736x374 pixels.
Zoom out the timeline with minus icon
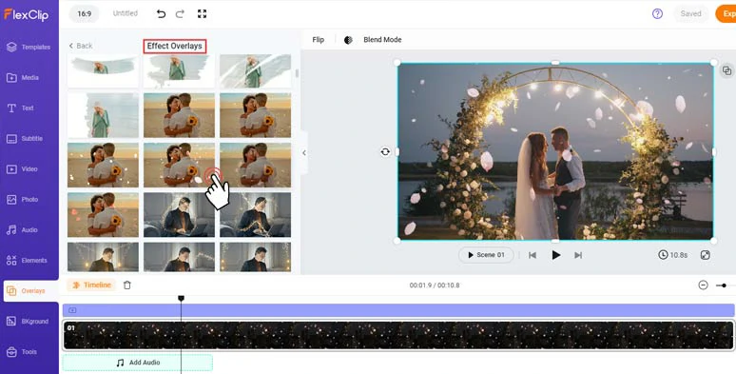coord(703,285)
